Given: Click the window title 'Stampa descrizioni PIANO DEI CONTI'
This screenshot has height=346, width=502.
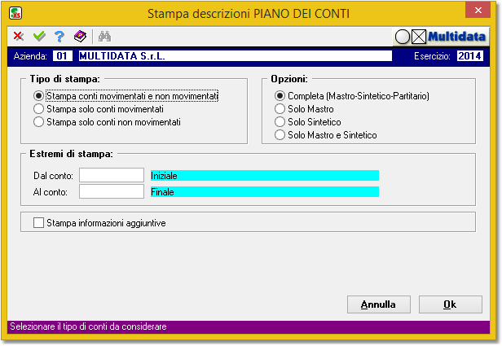Looking at the screenshot, I should [248, 14].
